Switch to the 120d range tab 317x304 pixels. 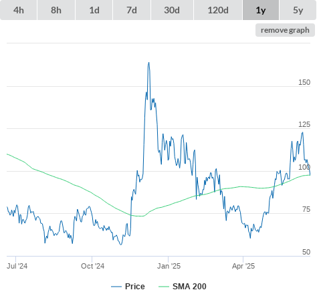pyautogui.click(x=218, y=10)
